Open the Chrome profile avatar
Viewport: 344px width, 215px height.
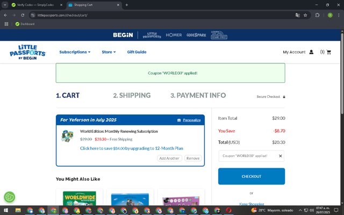330,15
